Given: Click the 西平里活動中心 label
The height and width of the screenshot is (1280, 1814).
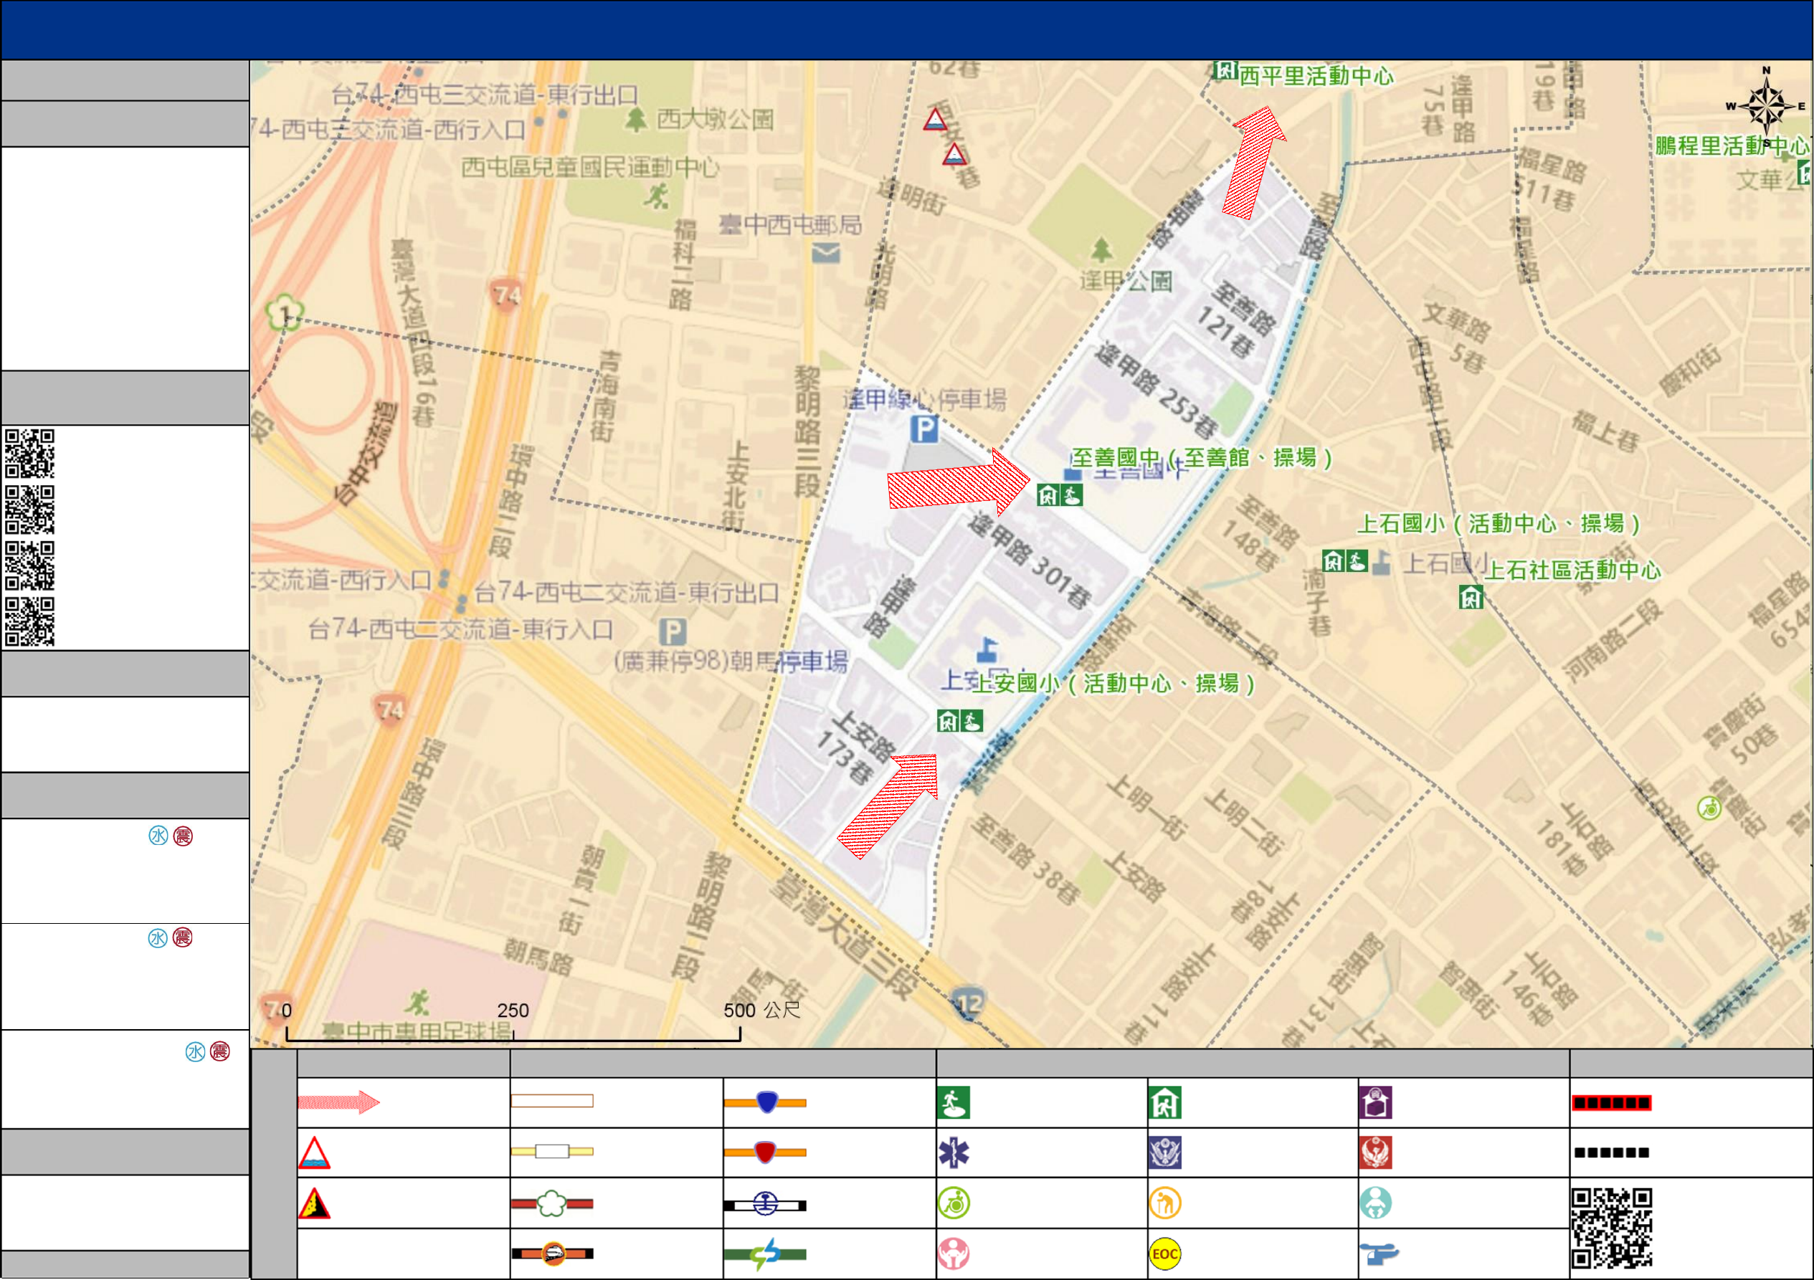Looking at the screenshot, I should 1316,77.
